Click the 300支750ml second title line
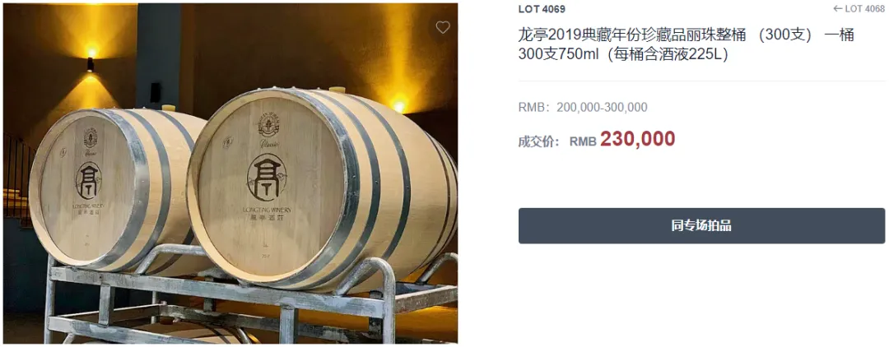Image resolution: width=889 pixels, height=347 pixels. pos(623,55)
